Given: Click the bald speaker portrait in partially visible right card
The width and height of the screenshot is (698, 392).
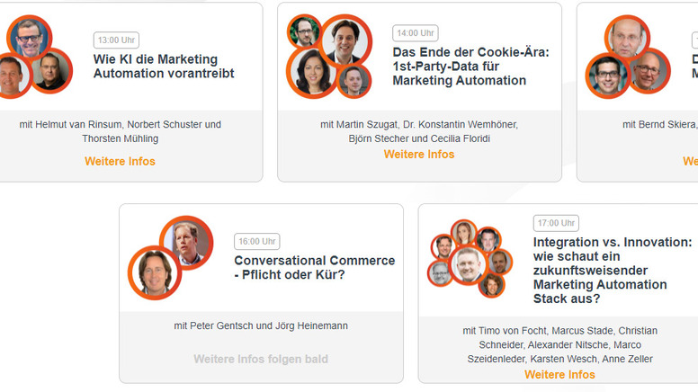Looking at the screenshot, I should pos(626,38).
